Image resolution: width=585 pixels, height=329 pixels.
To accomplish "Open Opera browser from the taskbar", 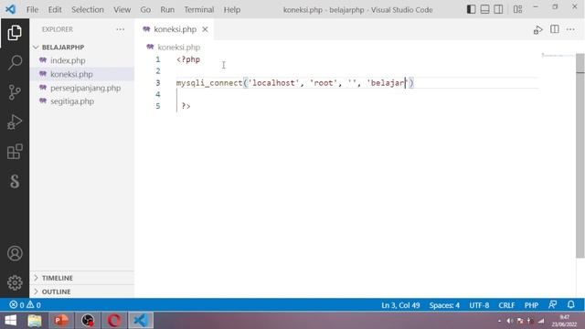I will pos(114,321).
